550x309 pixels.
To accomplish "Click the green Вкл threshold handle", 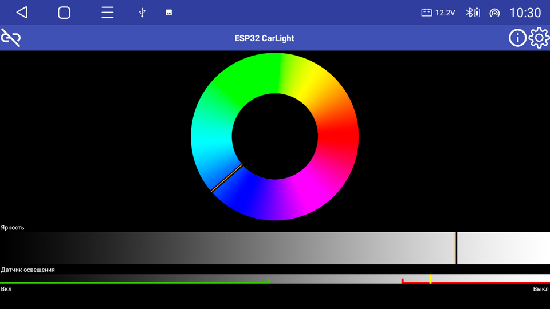I will 269,280.
